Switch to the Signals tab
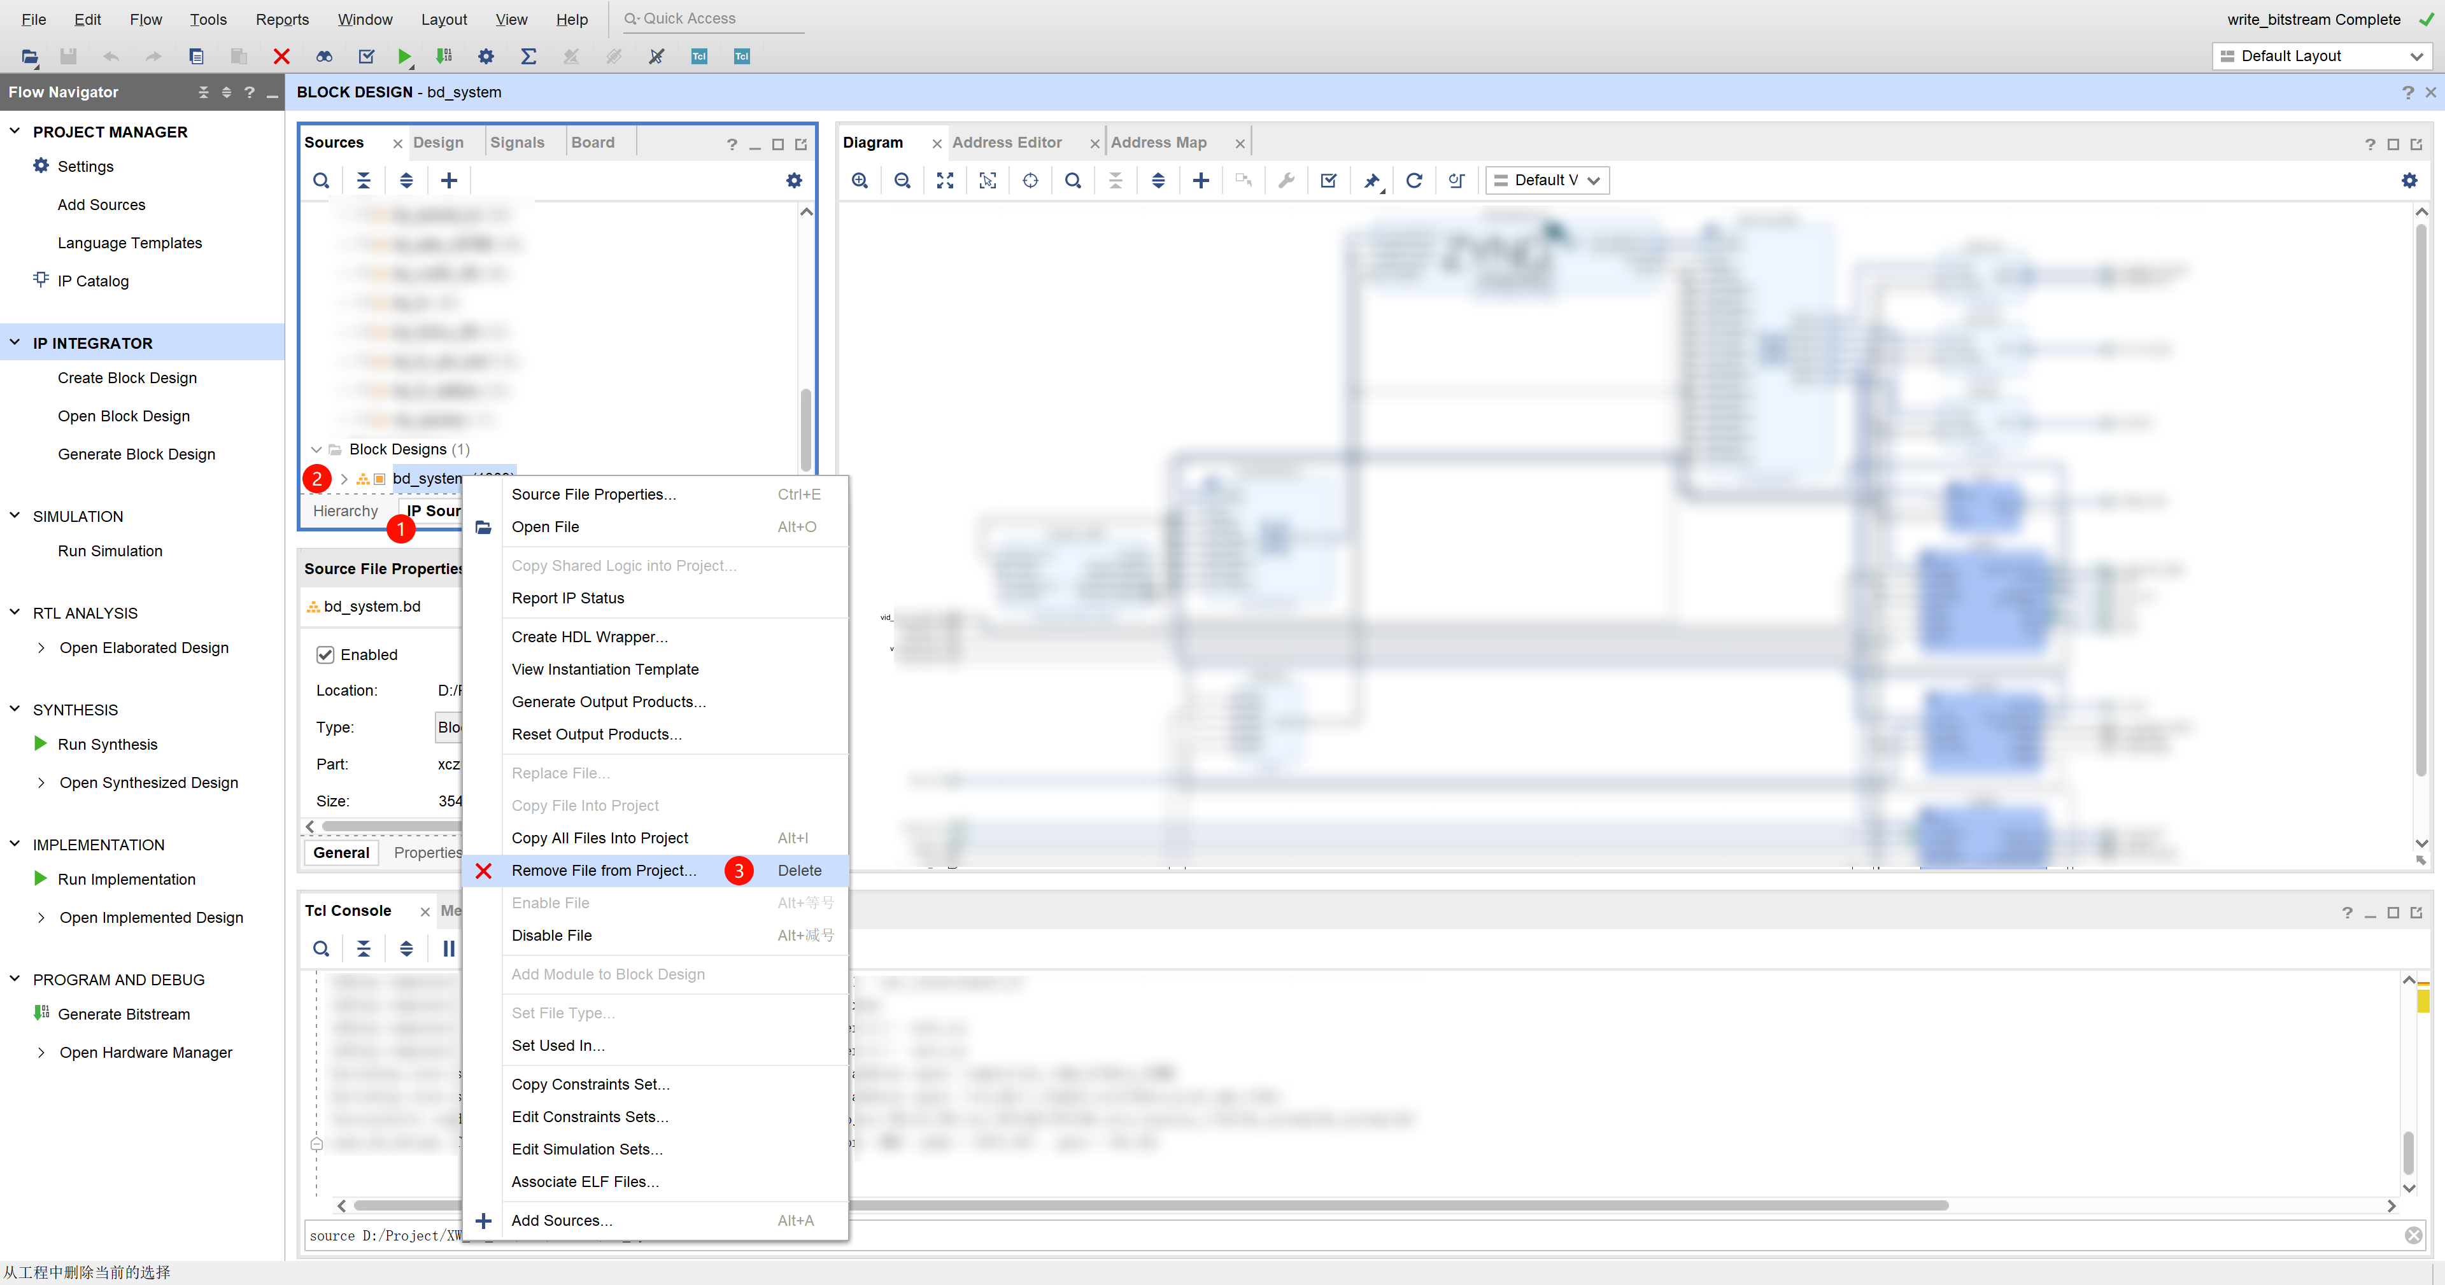 click(x=517, y=143)
